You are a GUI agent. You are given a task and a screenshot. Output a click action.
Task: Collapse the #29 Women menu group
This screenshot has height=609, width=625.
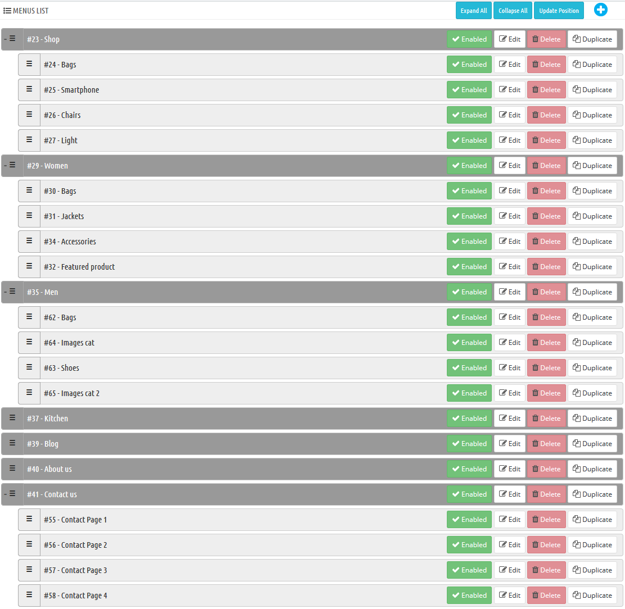coord(6,165)
